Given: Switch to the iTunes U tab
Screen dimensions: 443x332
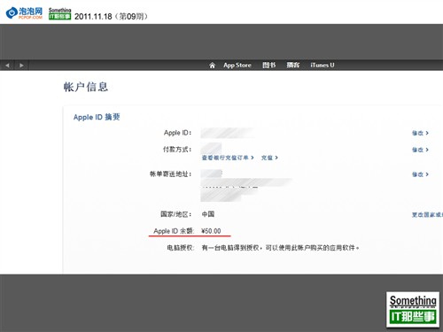Looking at the screenshot, I should 323,65.
